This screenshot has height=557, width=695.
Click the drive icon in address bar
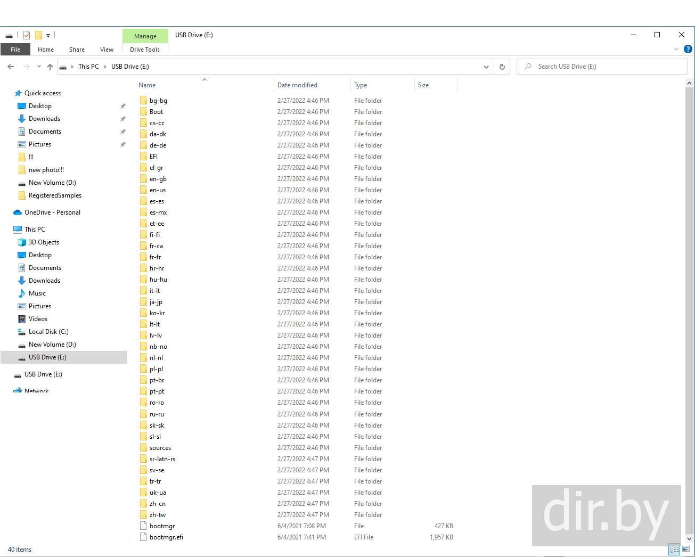[x=63, y=67]
